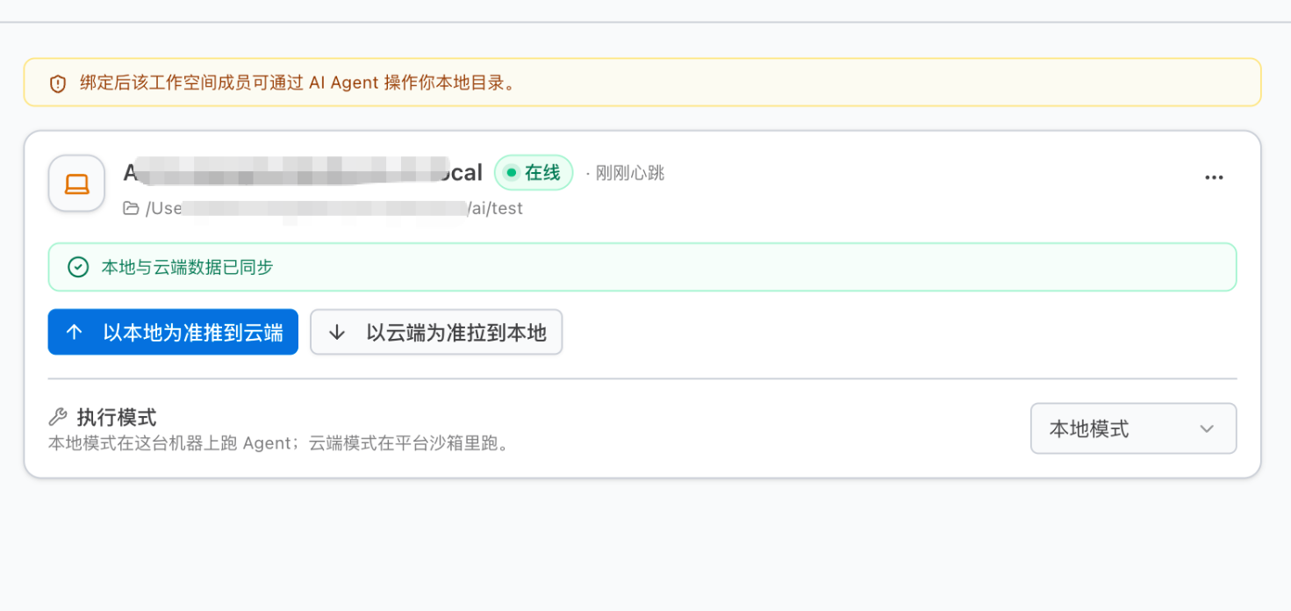
Task: Click the shield warning icon in the banner
Action: 58,83
